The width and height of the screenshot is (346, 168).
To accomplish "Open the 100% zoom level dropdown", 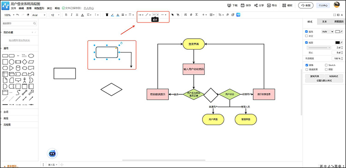I will (x=9, y=15).
